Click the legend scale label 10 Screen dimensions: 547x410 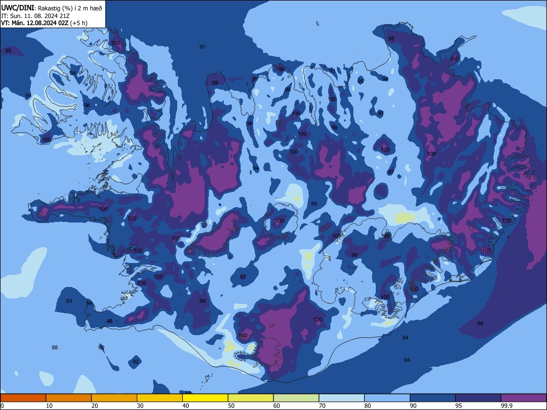click(49, 406)
